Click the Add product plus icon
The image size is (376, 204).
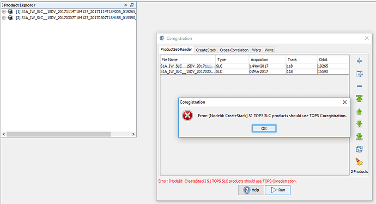pos(359,61)
